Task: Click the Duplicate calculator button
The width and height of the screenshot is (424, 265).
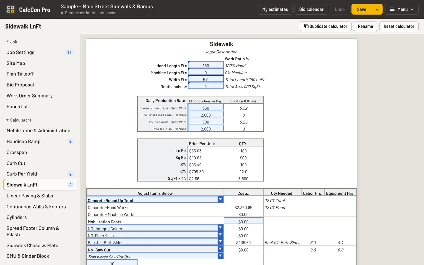Action: pos(326,26)
